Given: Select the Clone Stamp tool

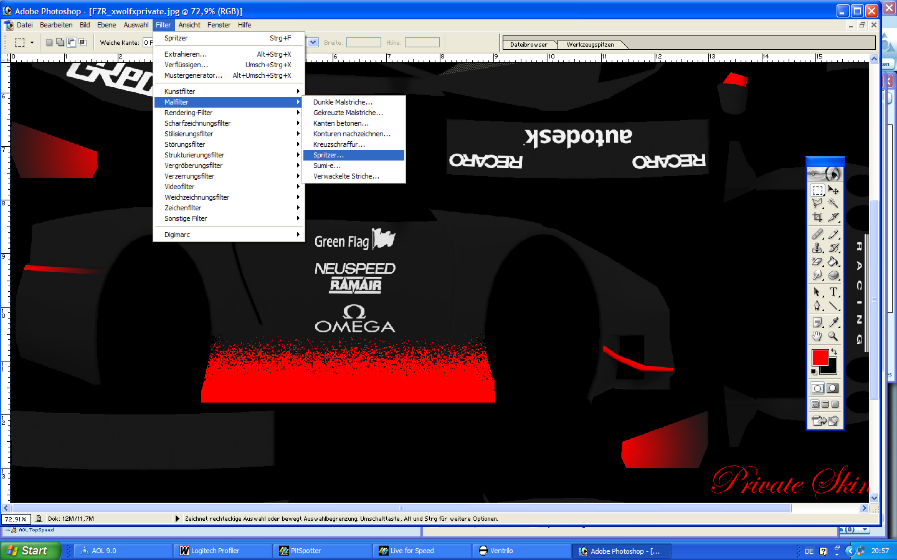Looking at the screenshot, I should coord(817,248).
